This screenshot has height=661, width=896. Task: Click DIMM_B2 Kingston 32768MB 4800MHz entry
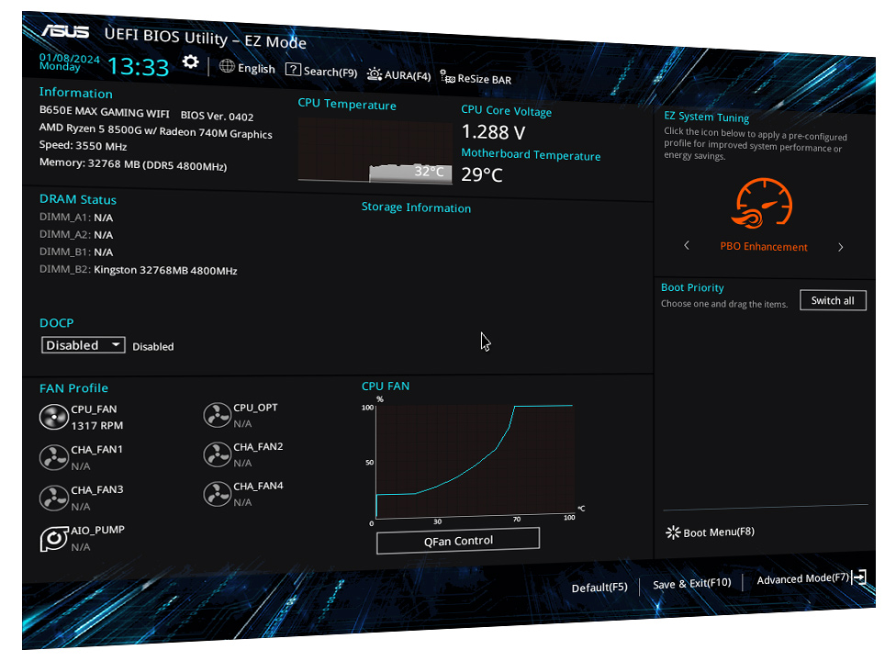click(x=139, y=270)
